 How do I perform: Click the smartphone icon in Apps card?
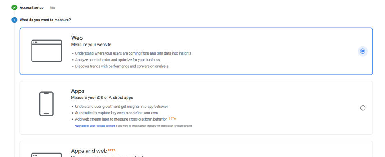46,104
